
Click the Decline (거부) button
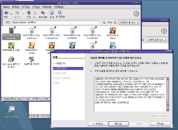pyautogui.click(x=160, y=124)
